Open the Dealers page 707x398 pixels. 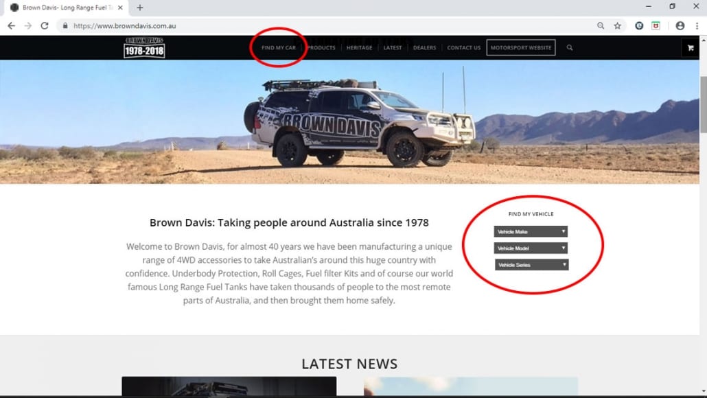[x=425, y=47]
